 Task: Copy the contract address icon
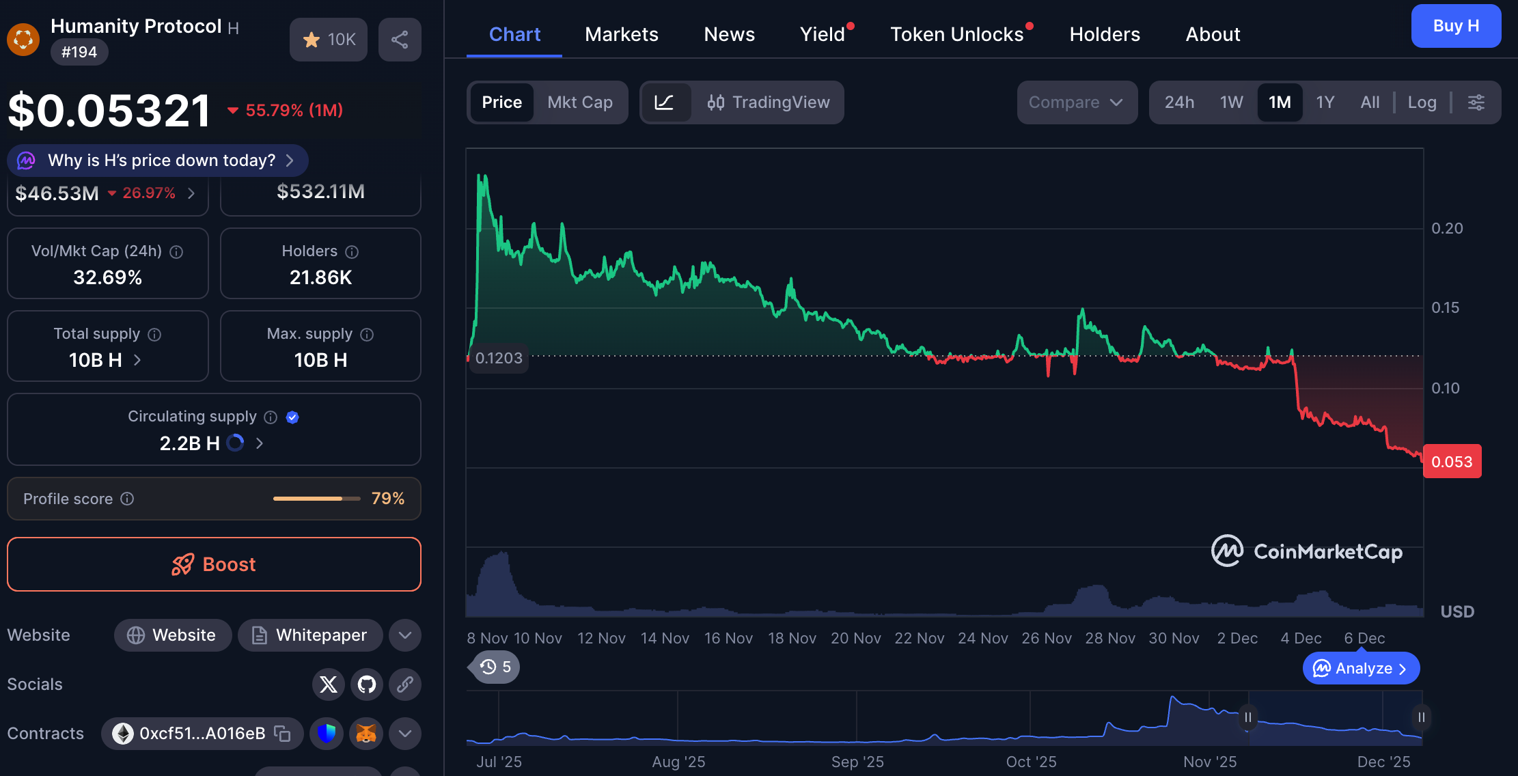[283, 734]
